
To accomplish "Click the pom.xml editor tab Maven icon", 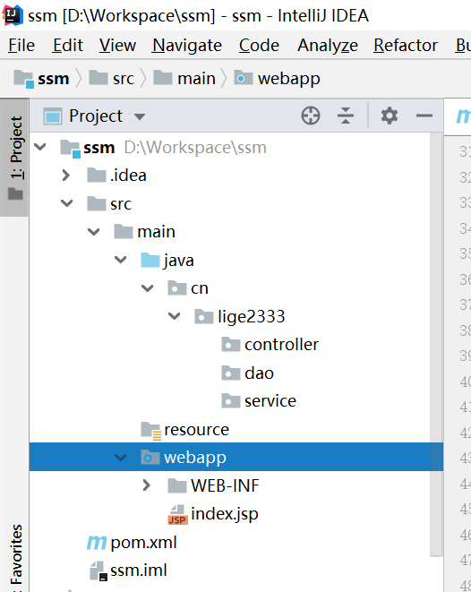I will pyautogui.click(x=464, y=116).
